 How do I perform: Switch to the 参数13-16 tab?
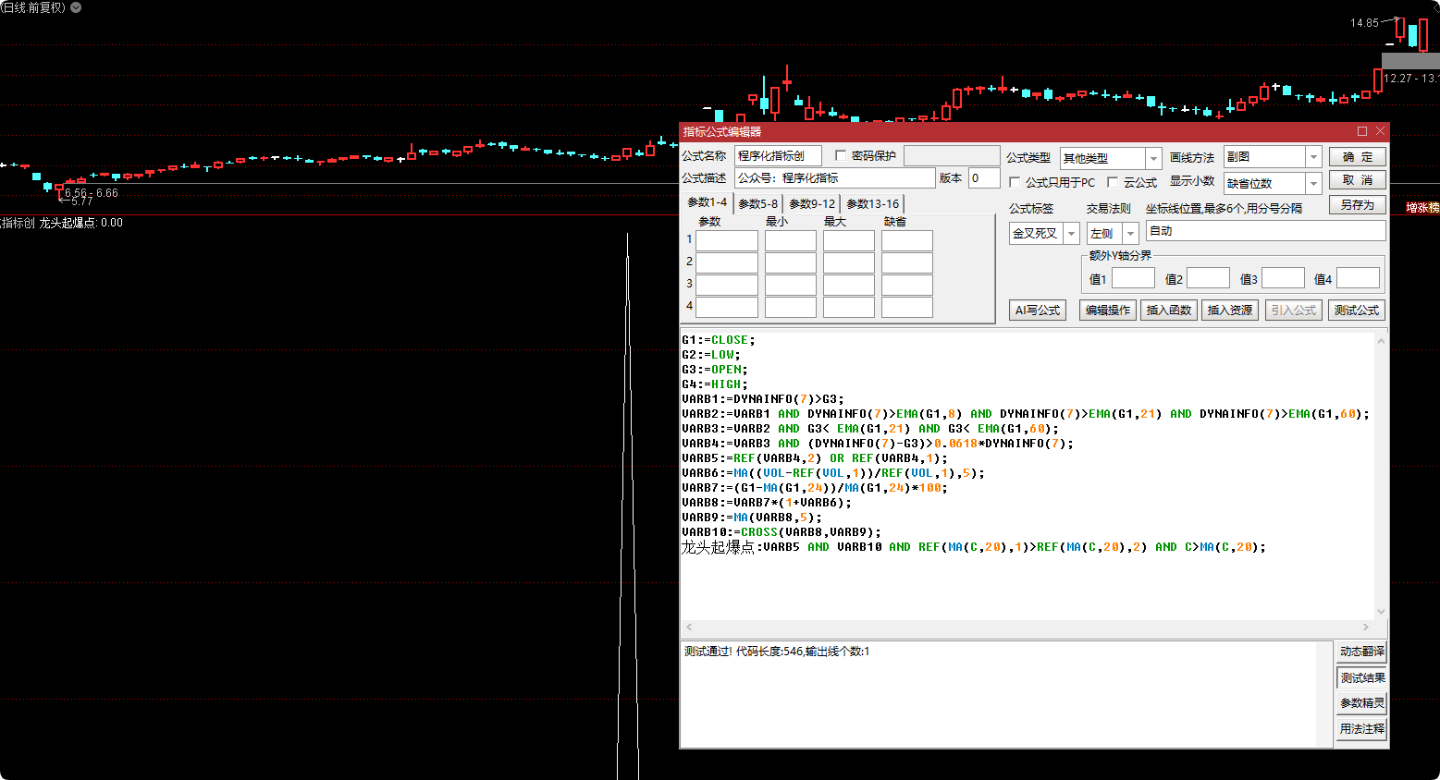pyautogui.click(x=872, y=203)
